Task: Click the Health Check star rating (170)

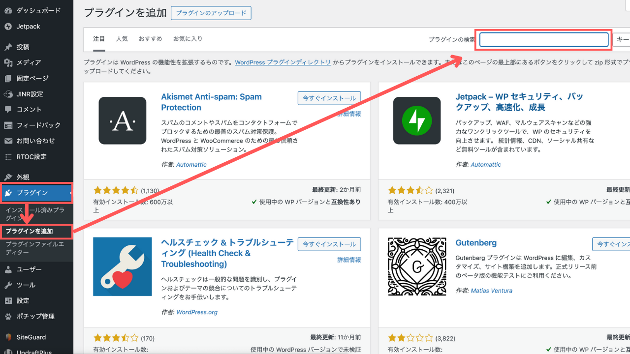Action: pos(115,338)
